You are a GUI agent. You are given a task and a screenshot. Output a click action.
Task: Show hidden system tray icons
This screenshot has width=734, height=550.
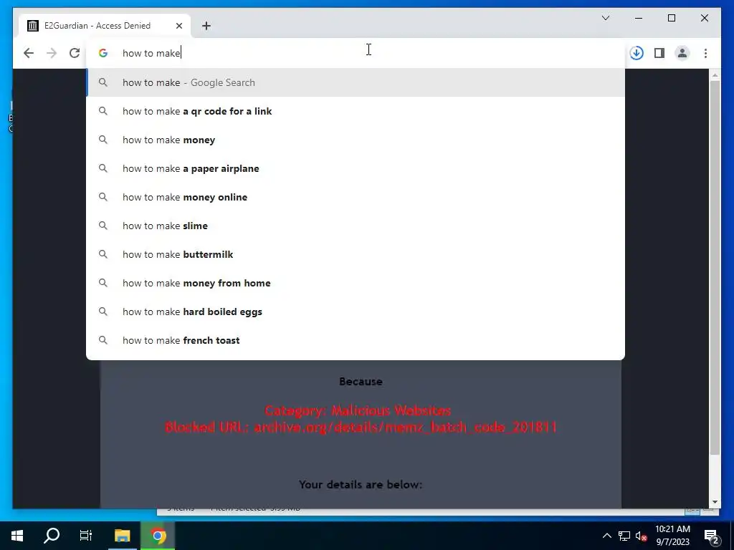coord(606,536)
